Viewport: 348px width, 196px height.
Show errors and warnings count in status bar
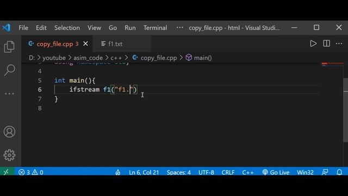(x=31, y=172)
